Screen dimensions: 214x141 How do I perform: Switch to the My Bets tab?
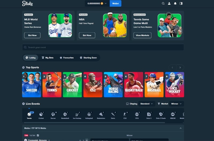click(x=47, y=58)
